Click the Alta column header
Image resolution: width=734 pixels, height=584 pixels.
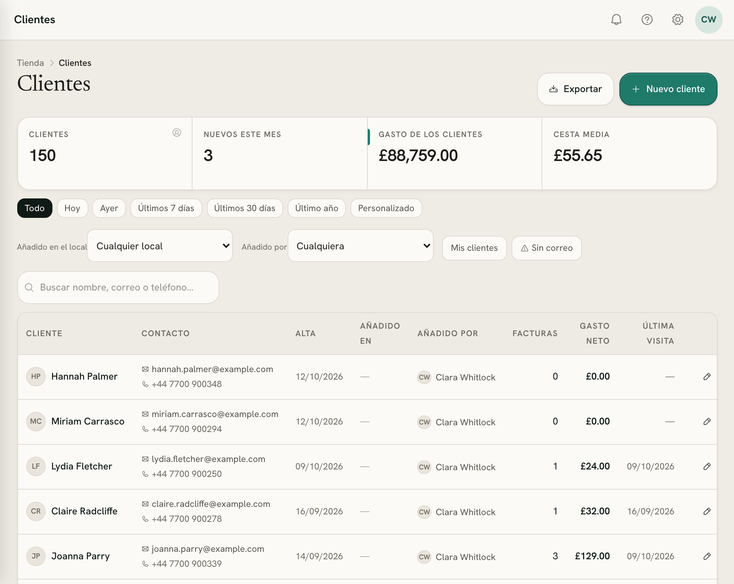click(x=306, y=334)
